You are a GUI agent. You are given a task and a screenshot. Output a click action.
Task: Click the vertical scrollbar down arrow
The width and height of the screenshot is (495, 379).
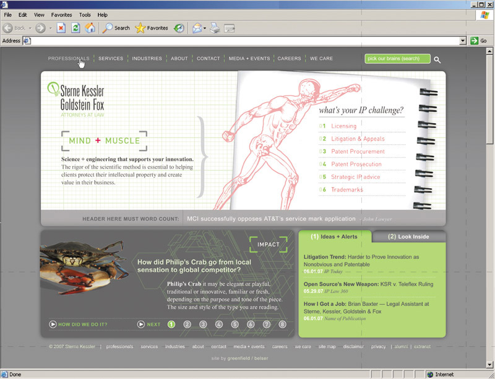click(489, 364)
